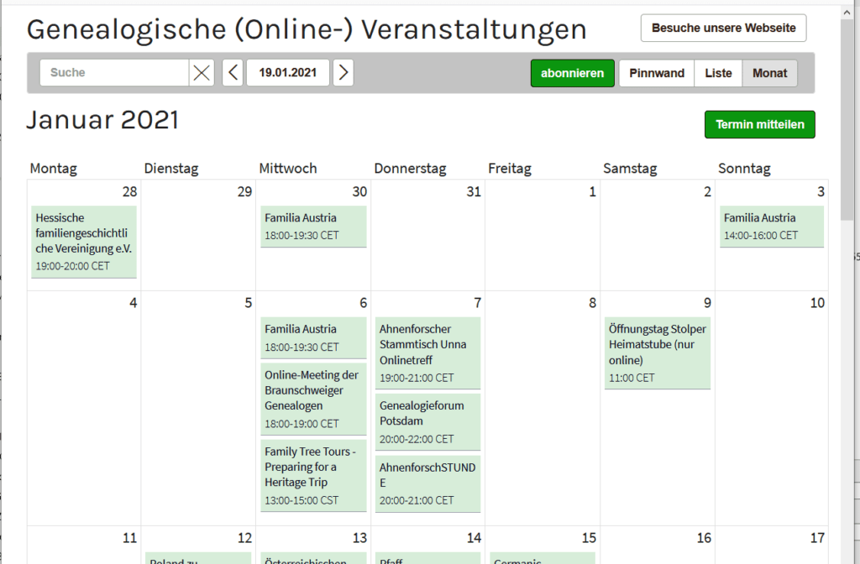860x564 pixels.
Task: Open Online-Meeting der Braunschweiger Genealogen event
Action: (313, 399)
